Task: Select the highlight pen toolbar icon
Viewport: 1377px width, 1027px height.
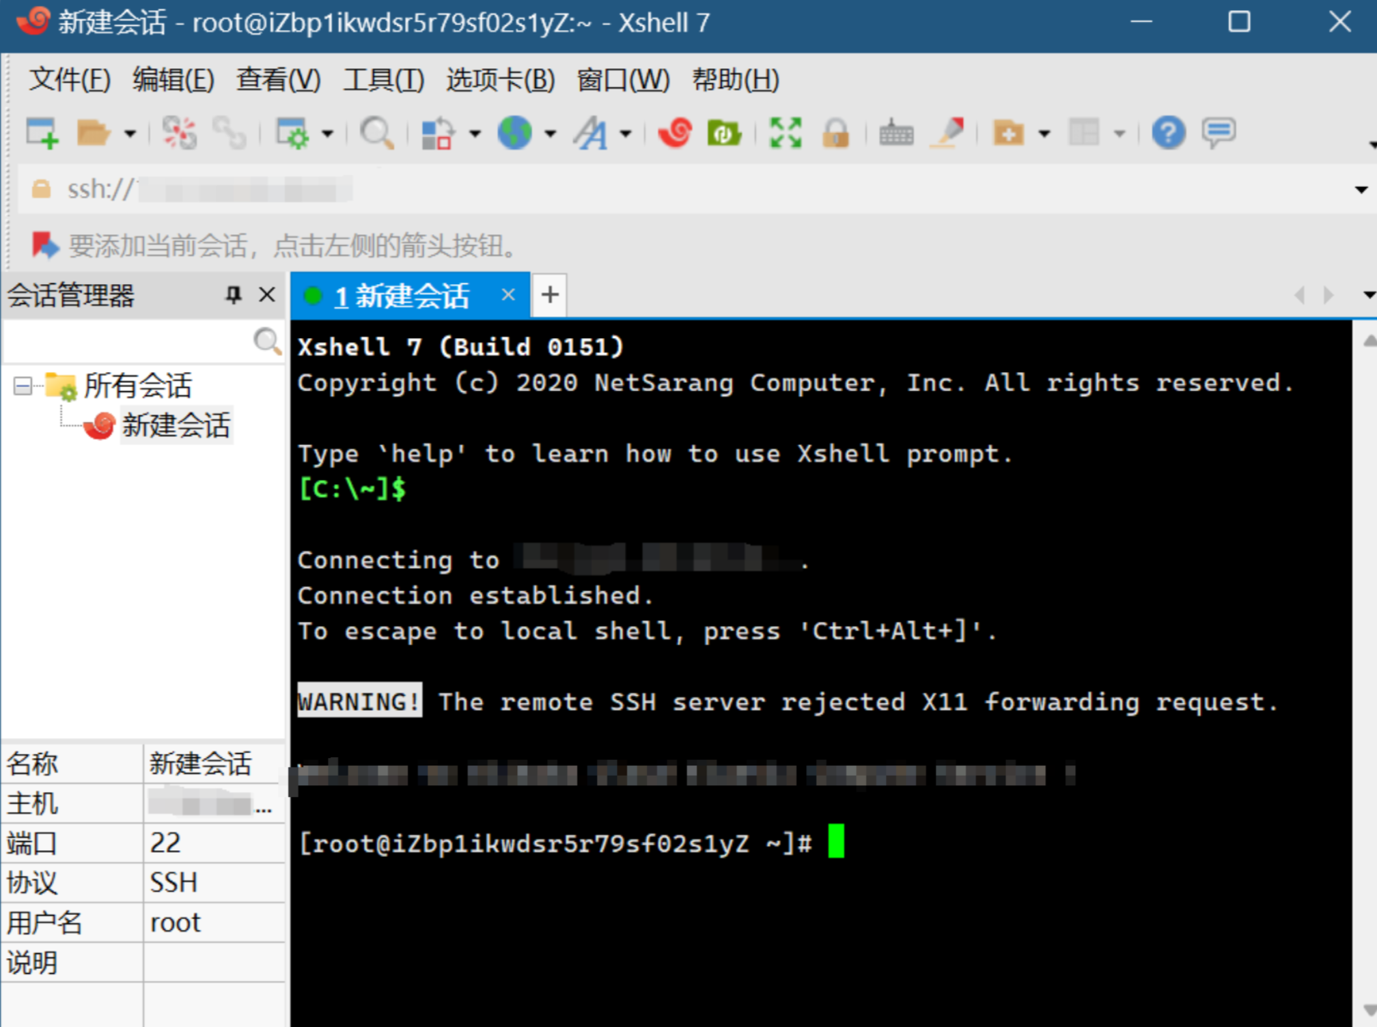Action: point(949,133)
